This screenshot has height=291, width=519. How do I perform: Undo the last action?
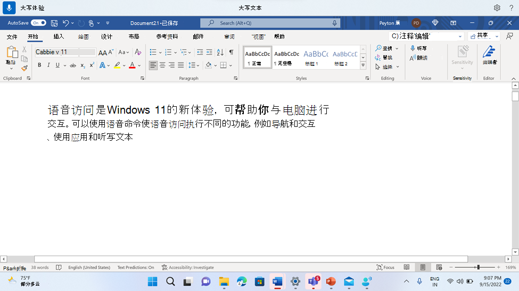pos(65,23)
